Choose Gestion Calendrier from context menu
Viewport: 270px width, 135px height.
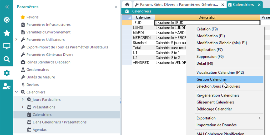click(212, 79)
